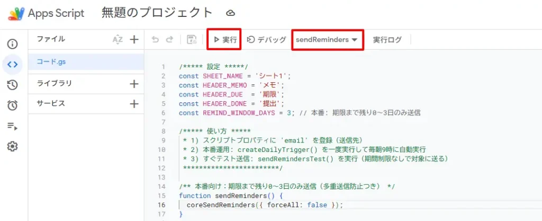This screenshot has width=542, height=221.
Task: Click the cloud save status icon
Action: [x=230, y=13]
